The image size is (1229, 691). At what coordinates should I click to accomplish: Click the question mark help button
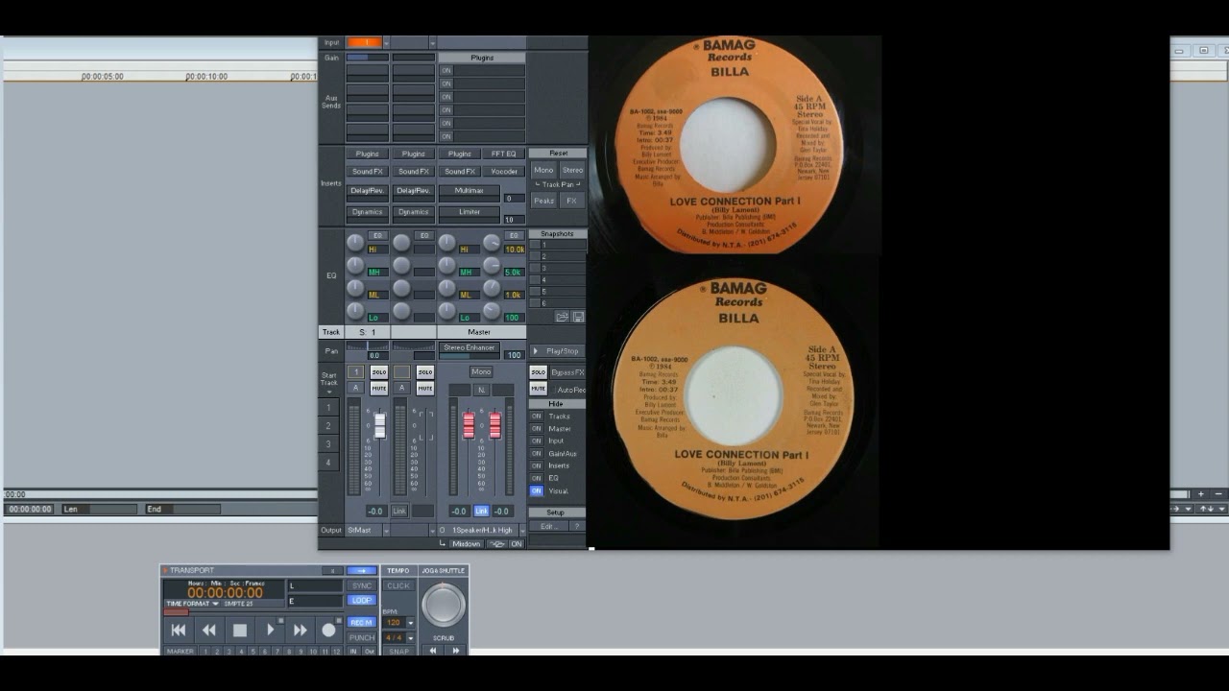tap(577, 526)
